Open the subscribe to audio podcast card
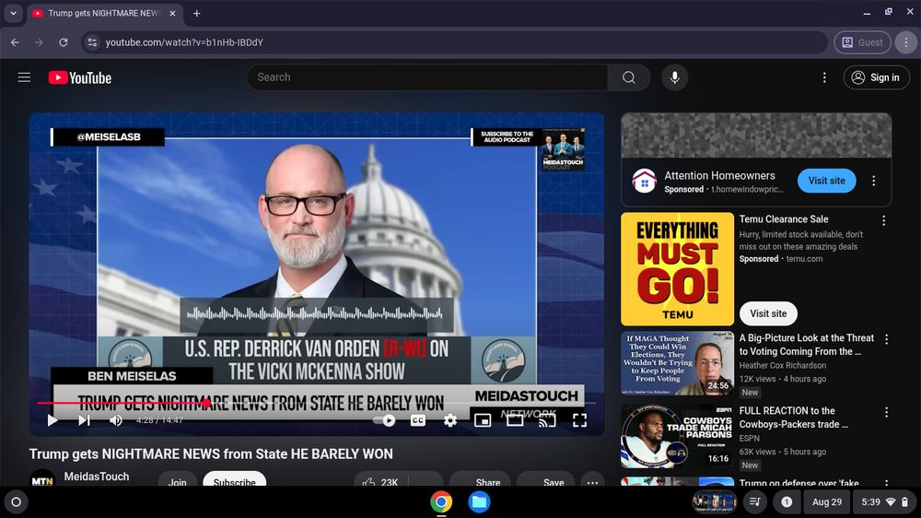 click(530, 150)
